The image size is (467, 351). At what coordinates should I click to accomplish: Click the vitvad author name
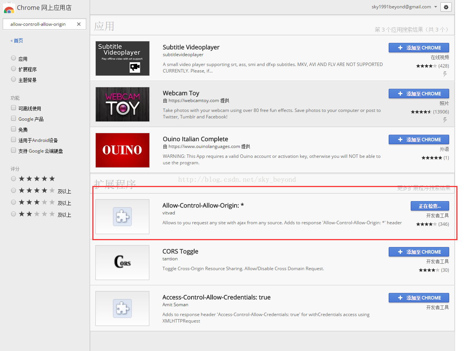pos(169,213)
